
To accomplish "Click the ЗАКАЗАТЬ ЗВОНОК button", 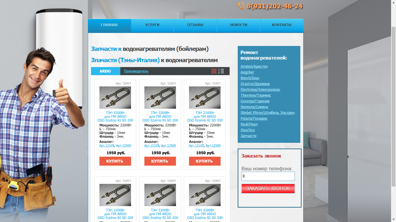I will tap(268, 189).
